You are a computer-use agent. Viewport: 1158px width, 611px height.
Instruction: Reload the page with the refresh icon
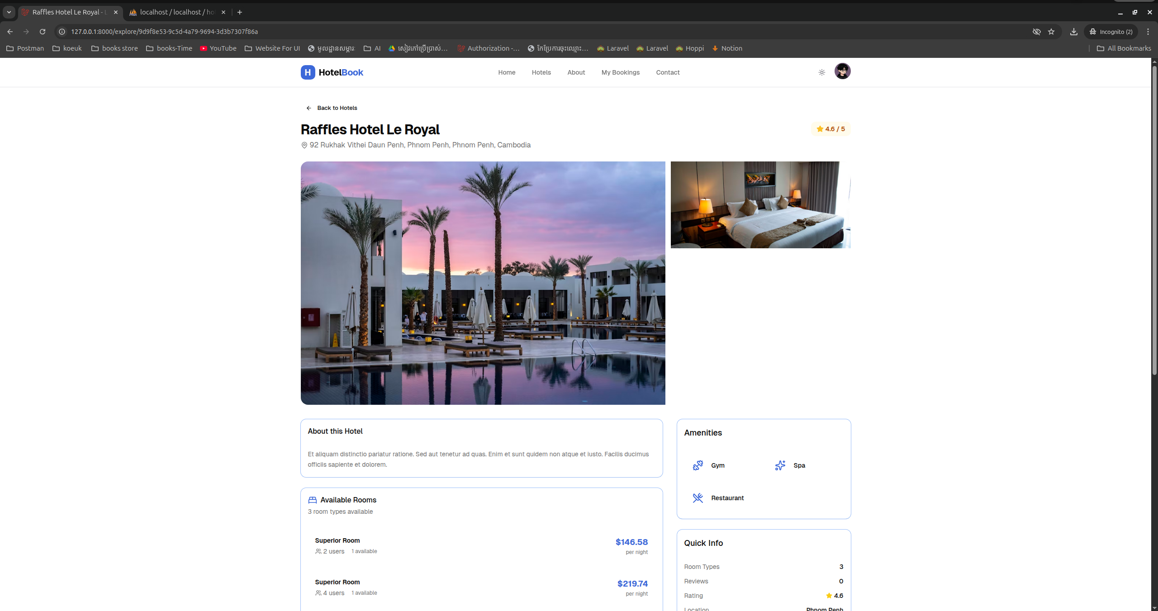coord(43,32)
